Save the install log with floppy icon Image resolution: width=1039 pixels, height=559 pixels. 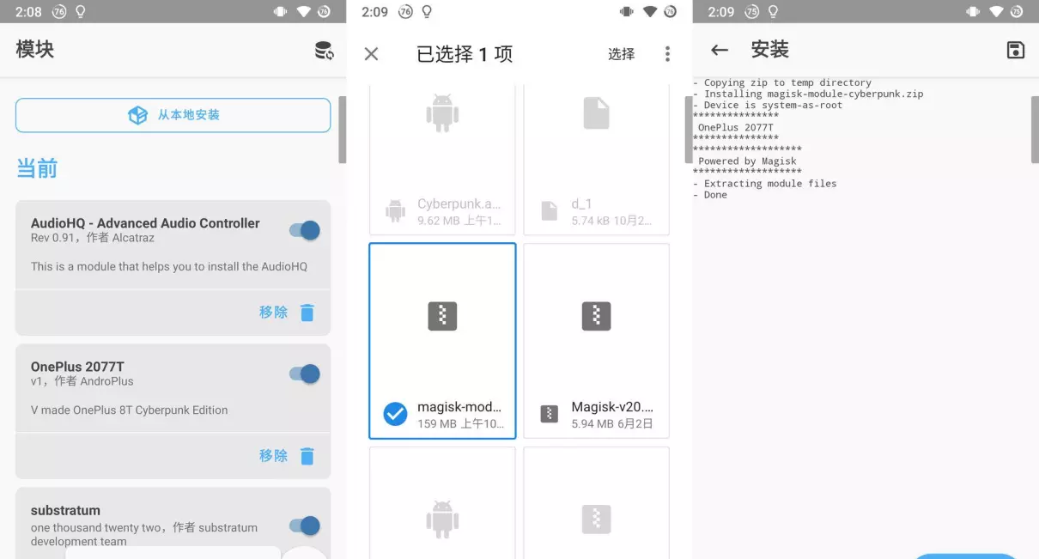click(x=1015, y=50)
